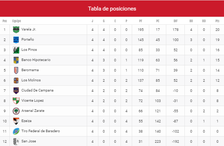Open the Varela Jr. team name link

[x=29, y=29]
